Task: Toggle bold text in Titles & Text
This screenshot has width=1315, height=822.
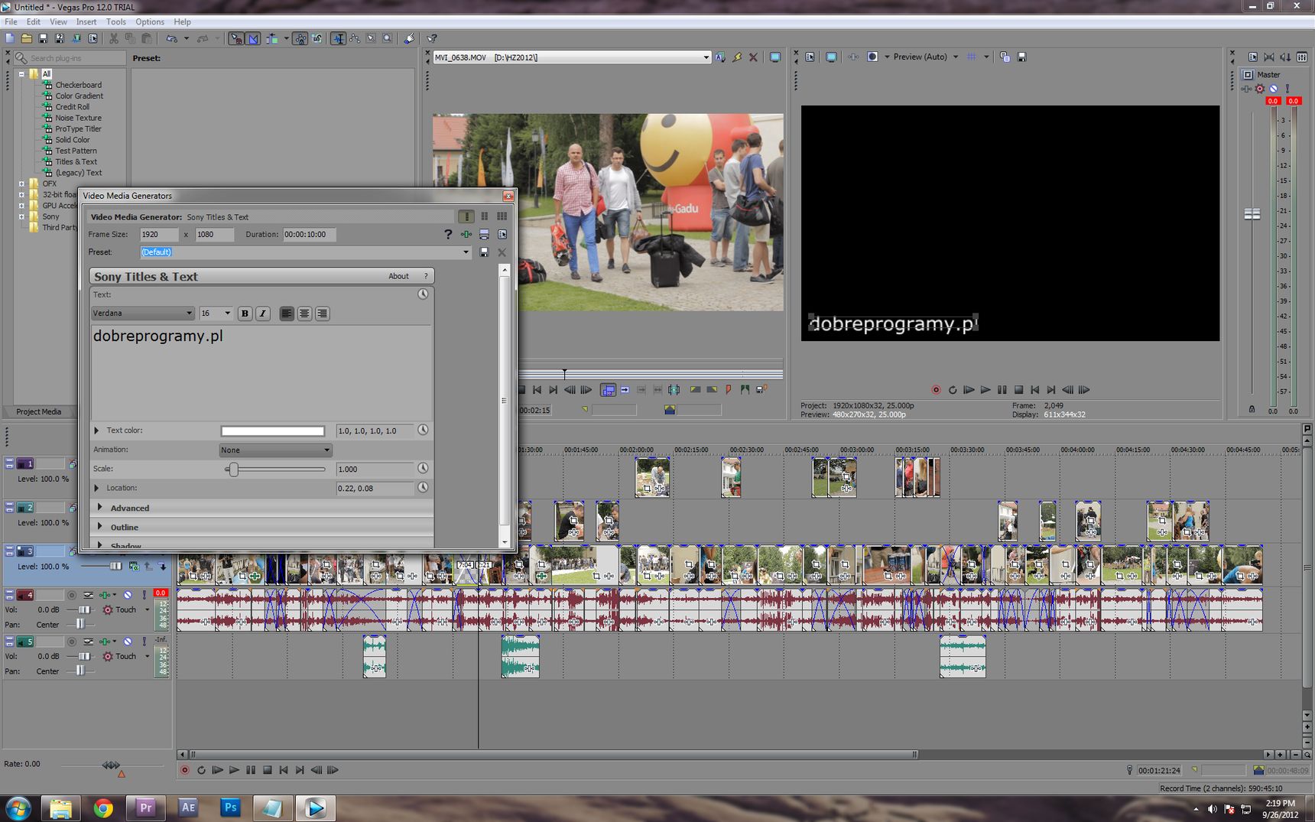Action: [x=245, y=314]
